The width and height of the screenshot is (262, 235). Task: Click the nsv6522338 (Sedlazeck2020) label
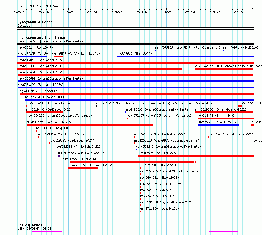pos(41,66)
